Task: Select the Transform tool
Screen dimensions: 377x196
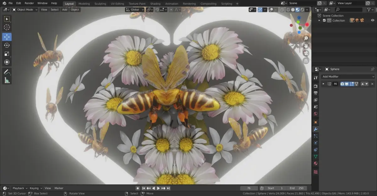Action: coord(7,62)
